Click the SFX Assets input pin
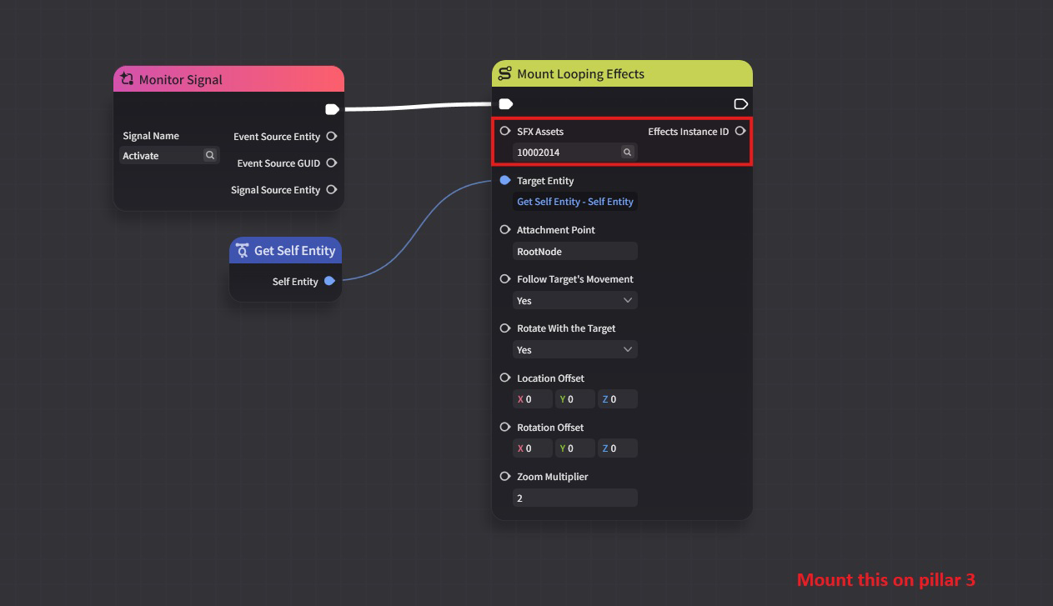The height and width of the screenshot is (606, 1053). click(504, 131)
